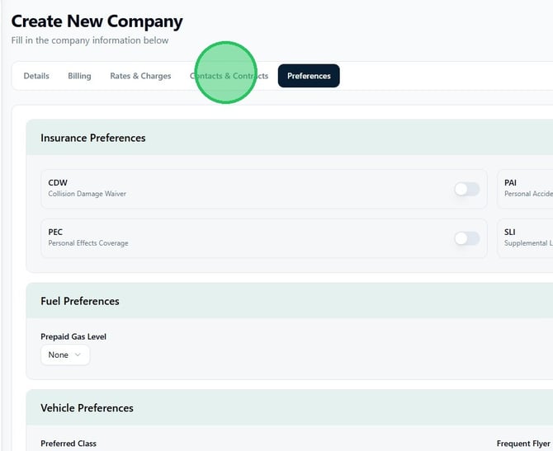Click the Vehicle Preferences heading
553x451 pixels.
87,408
